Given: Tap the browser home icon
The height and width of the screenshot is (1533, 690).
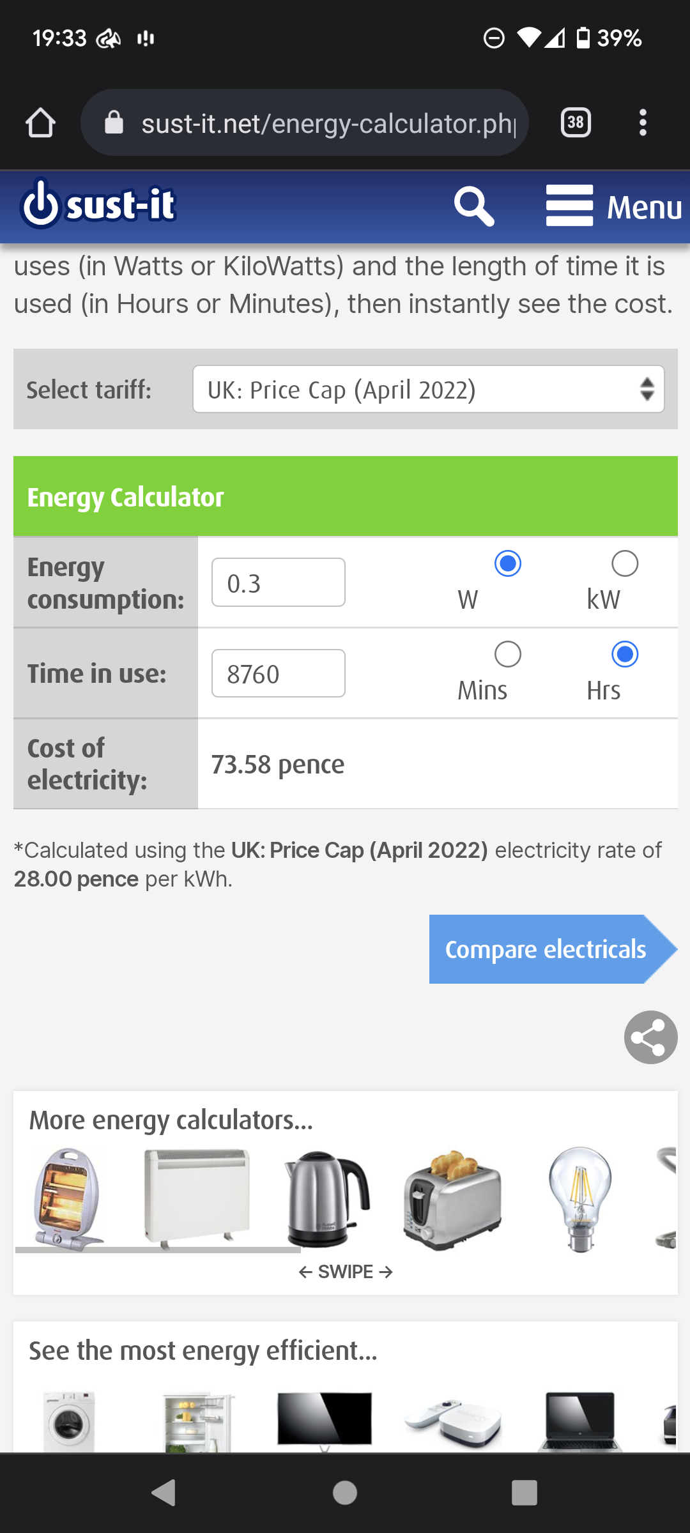Looking at the screenshot, I should [41, 123].
